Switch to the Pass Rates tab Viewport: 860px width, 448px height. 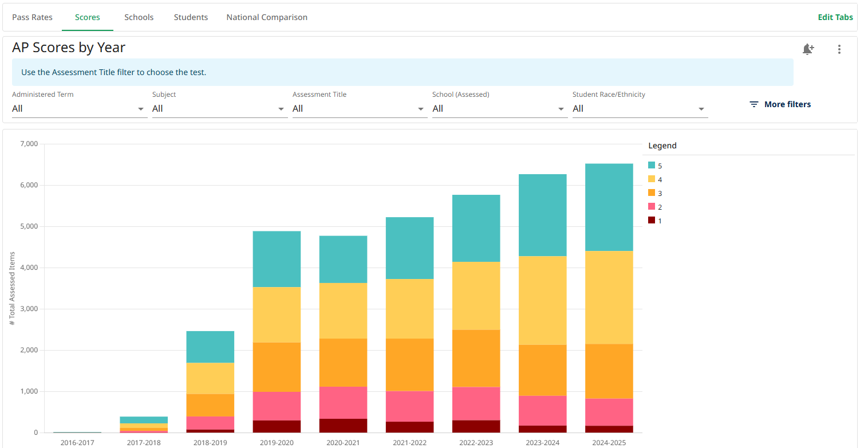[32, 17]
